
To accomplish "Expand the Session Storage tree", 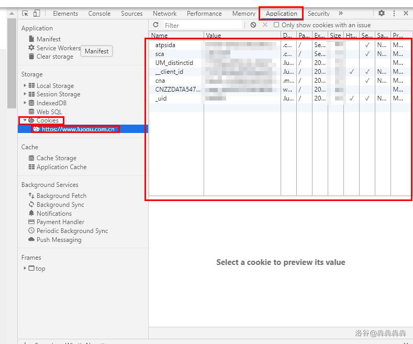I will tap(25, 94).
